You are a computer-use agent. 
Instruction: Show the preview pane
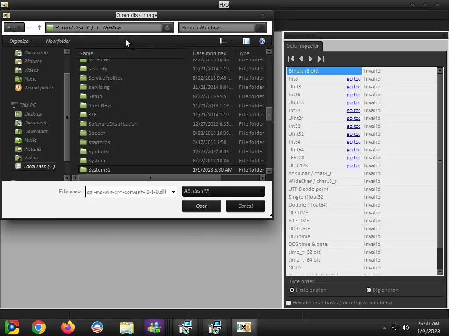(x=246, y=41)
